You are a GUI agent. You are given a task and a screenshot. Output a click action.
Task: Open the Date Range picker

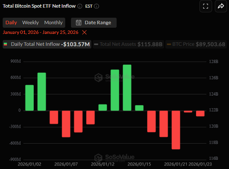coord(94,23)
